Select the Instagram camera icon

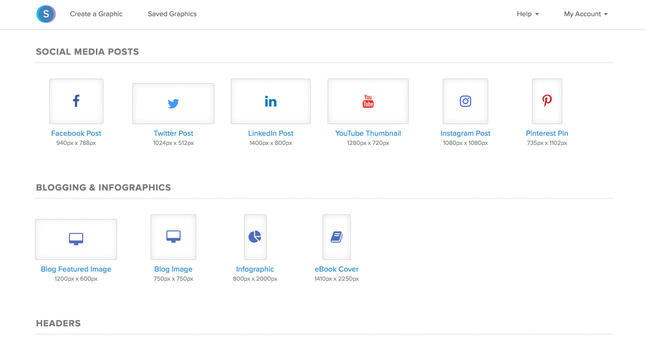coord(465,101)
